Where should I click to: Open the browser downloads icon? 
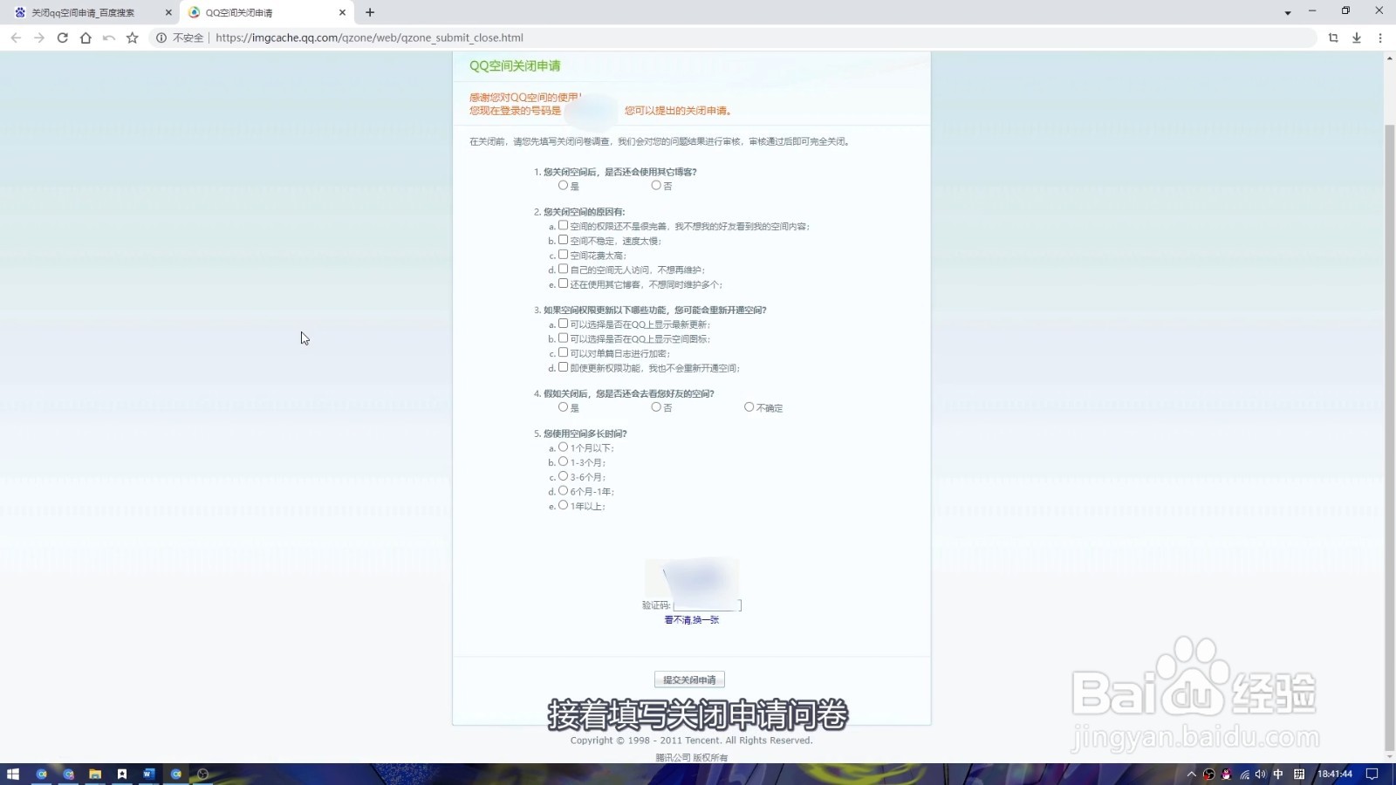1357,38
